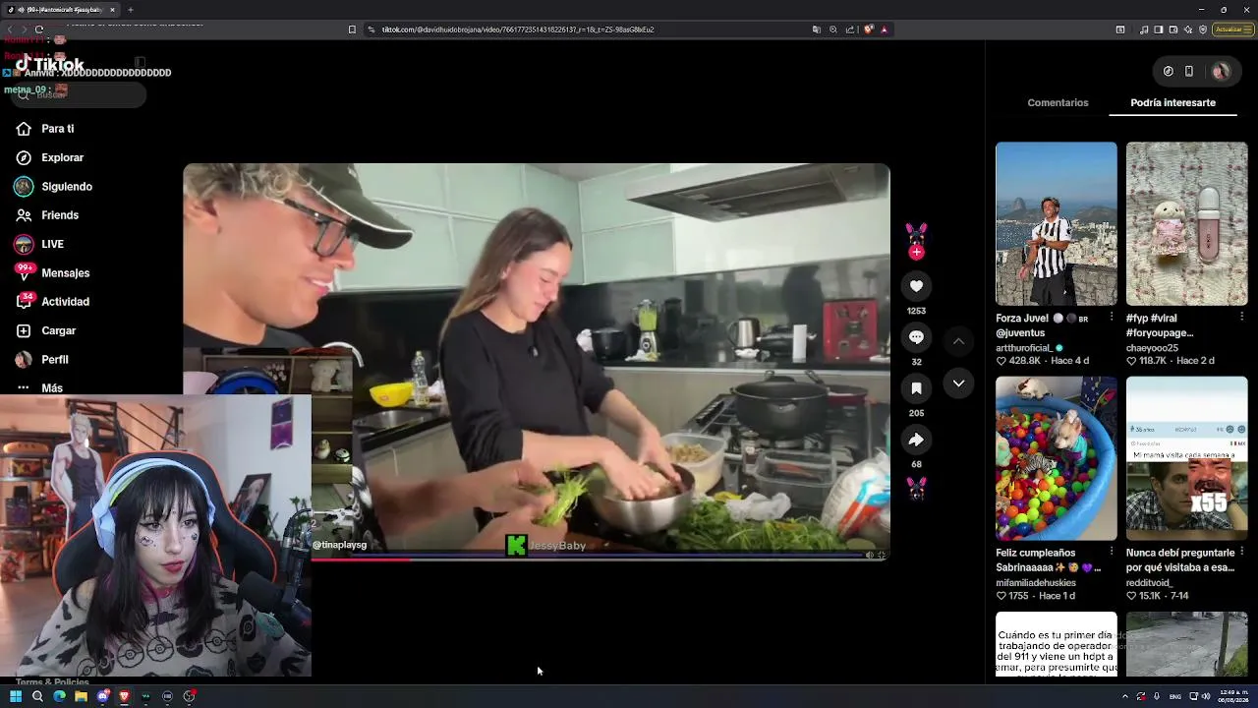The image size is (1258, 708).
Task: Click Cargar to upload a video
Action: (x=58, y=331)
